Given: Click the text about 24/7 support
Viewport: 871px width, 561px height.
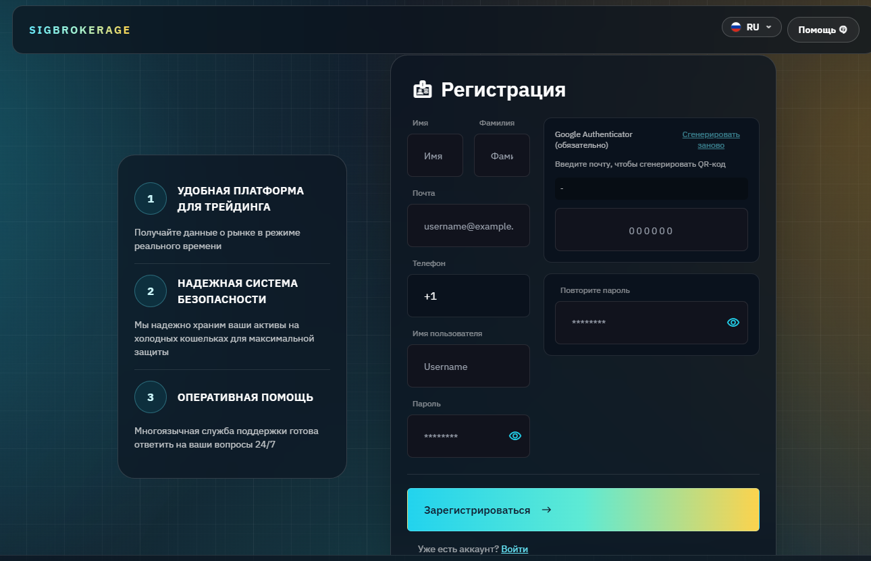Looking at the screenshot, I should (x=226, y=437).
